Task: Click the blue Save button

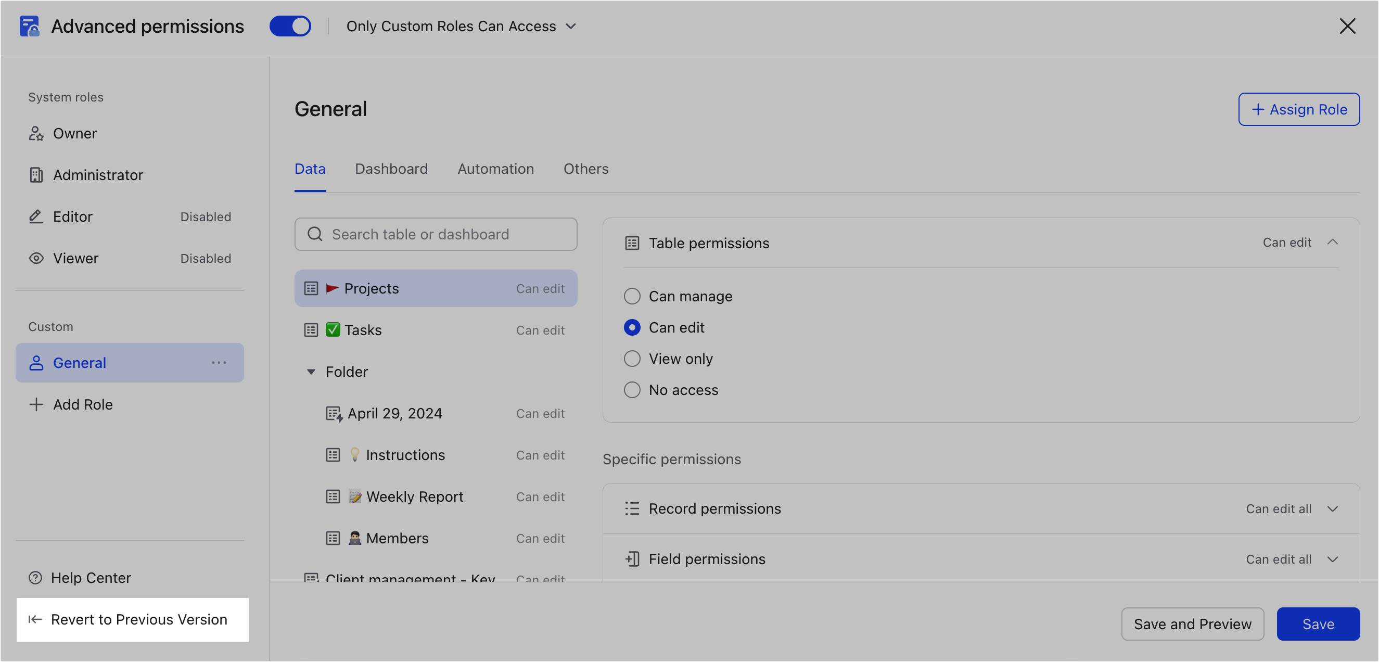Action: pyautogui.click(x=1318, y=623)
